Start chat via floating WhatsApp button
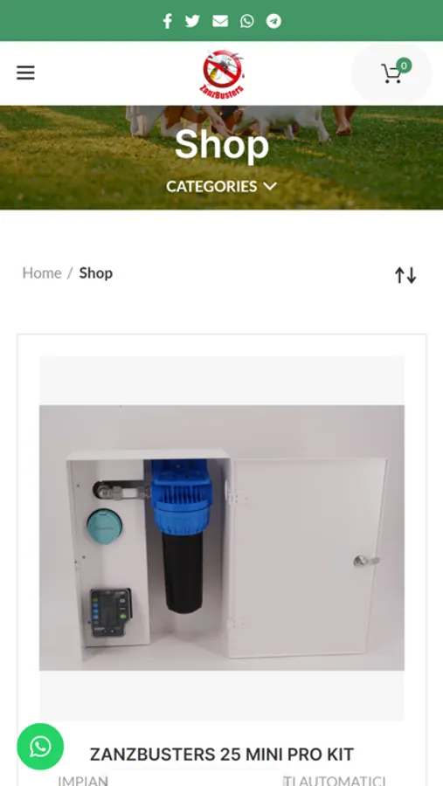This screenshot has width=443, height=786. coord(40,747)
